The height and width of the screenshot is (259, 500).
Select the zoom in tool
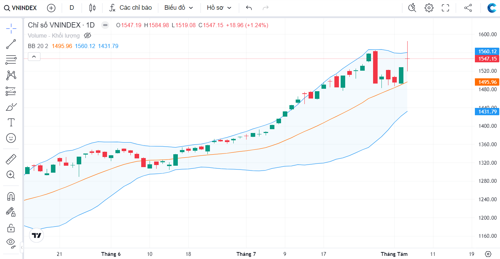point(11,175)
